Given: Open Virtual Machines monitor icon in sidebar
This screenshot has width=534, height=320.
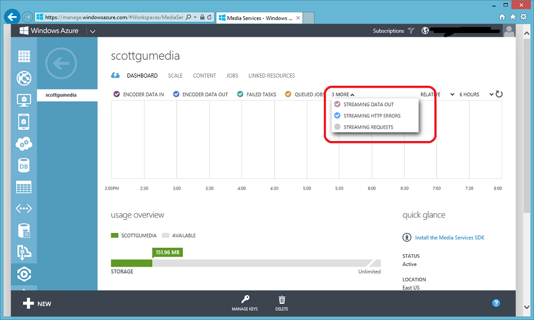Looking at the screenshot, I should tap(24, 100).
